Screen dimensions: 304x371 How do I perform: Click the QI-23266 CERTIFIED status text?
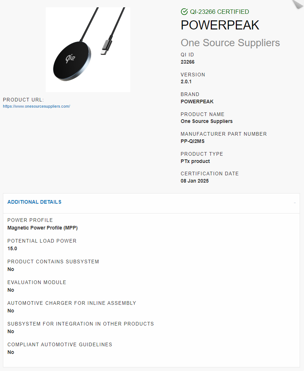click(219, 12)
